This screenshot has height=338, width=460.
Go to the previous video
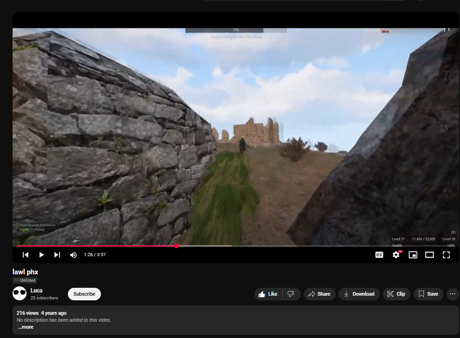26,255
